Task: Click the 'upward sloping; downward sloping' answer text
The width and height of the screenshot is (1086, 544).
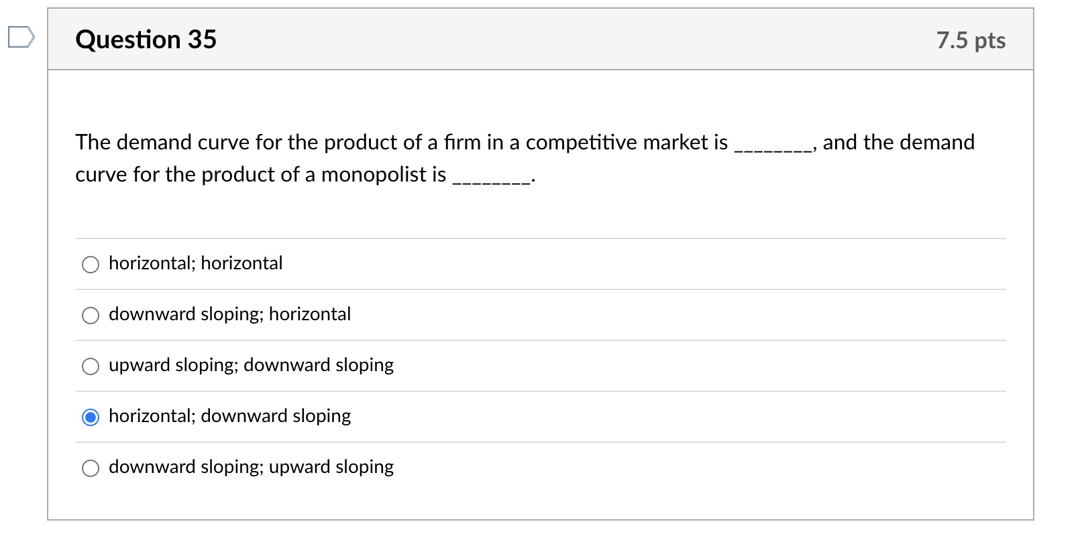Action: (x=251, y=365)
